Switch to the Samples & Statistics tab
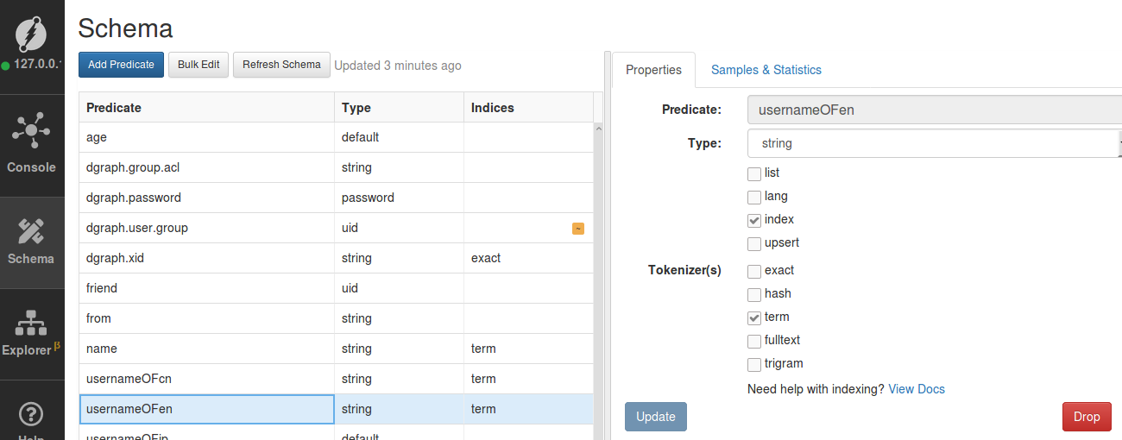 pos(766,70)
